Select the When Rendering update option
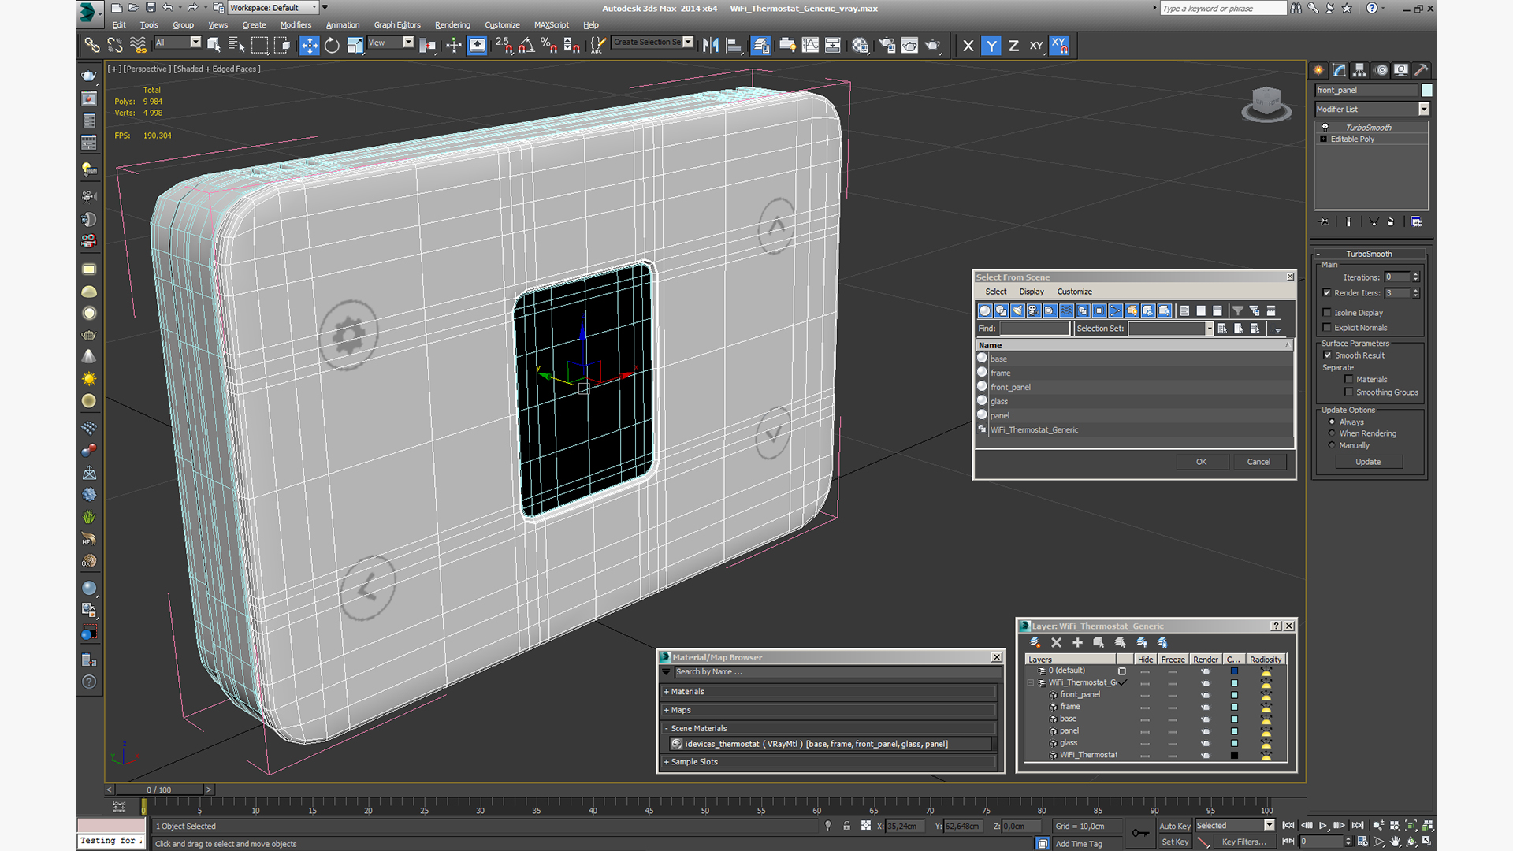Image resolution: width=1513 pixels, height=851 pixels. click(x=1332, y=433)
